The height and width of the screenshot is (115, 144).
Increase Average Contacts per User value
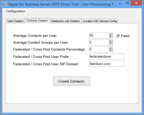(111, 35)
